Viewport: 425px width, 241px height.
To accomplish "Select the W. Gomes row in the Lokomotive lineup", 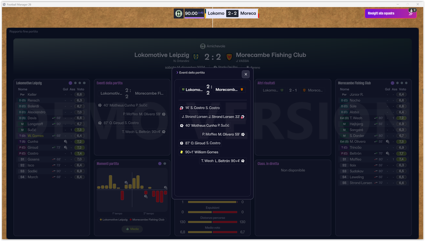I will coord(51,136).
